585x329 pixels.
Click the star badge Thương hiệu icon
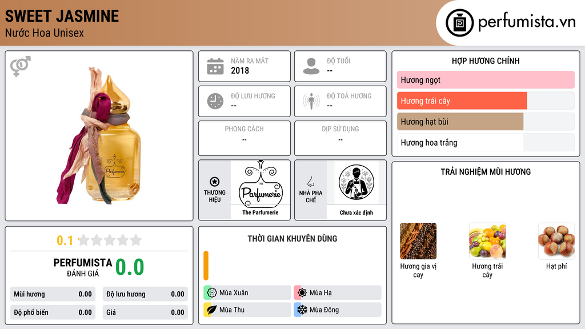click(215, 182)
